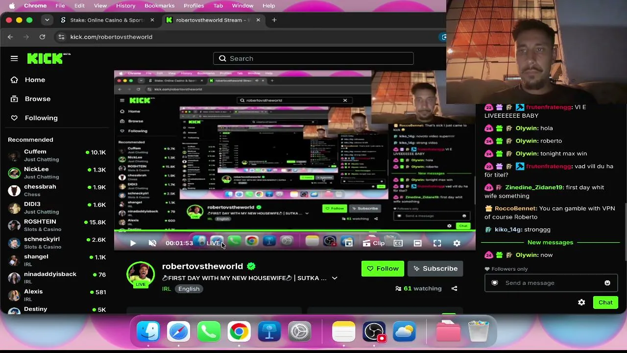Open shangel recommended channel
The height and width of the screenshot is (353, 627).
(57, 260)
